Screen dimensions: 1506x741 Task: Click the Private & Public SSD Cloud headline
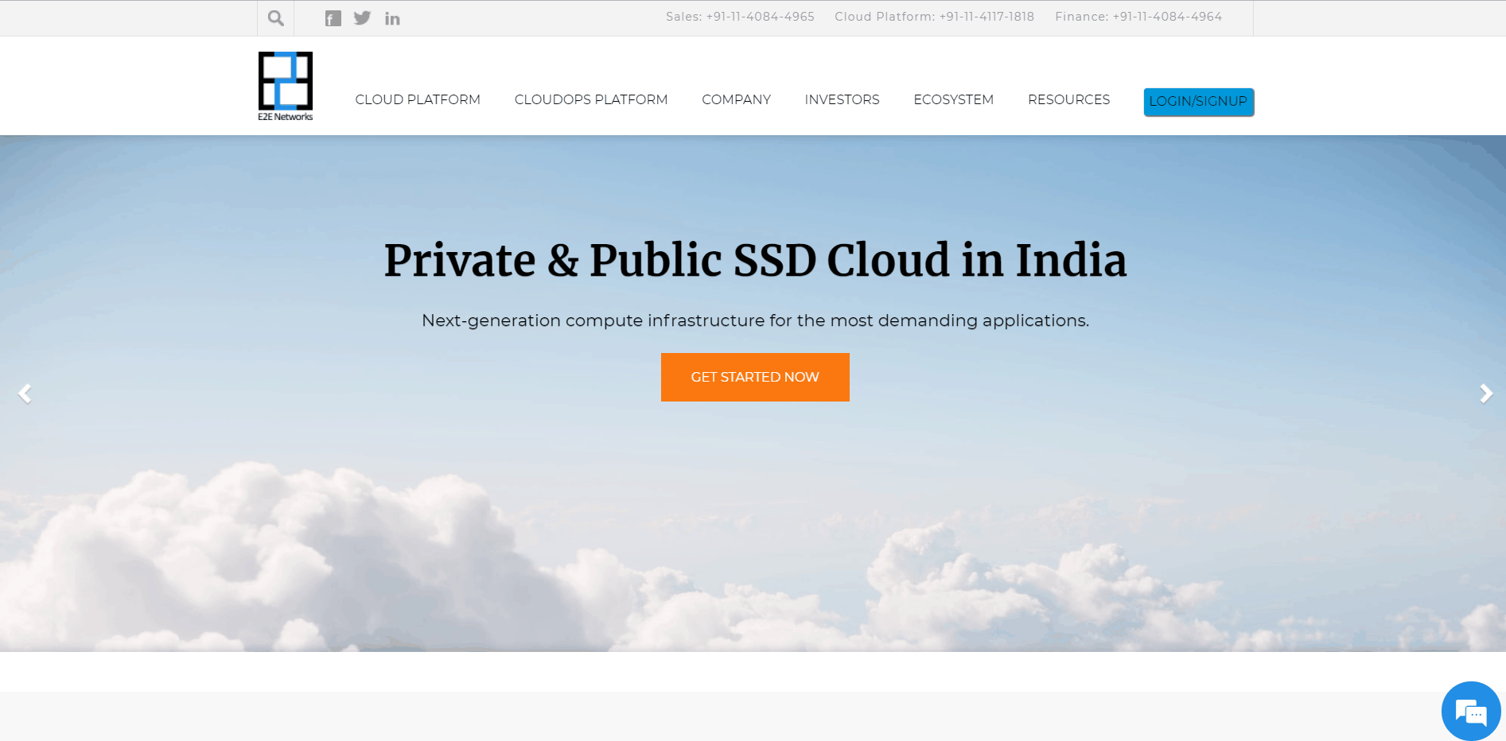755,260
